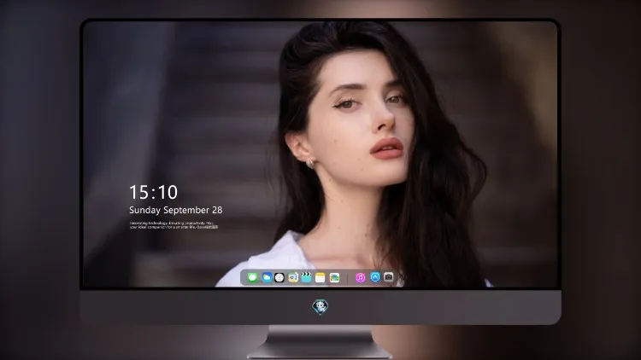Image resolution: width=641 pixels, height=360 pixels.
Task: Open the yellow Notes app icon
Action: tap(320, 277)
